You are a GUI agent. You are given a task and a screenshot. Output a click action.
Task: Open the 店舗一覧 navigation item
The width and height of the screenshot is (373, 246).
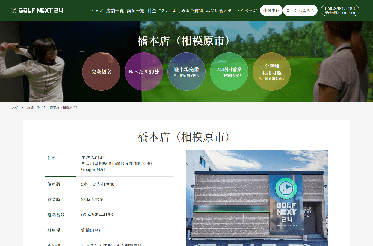point(115,11)
